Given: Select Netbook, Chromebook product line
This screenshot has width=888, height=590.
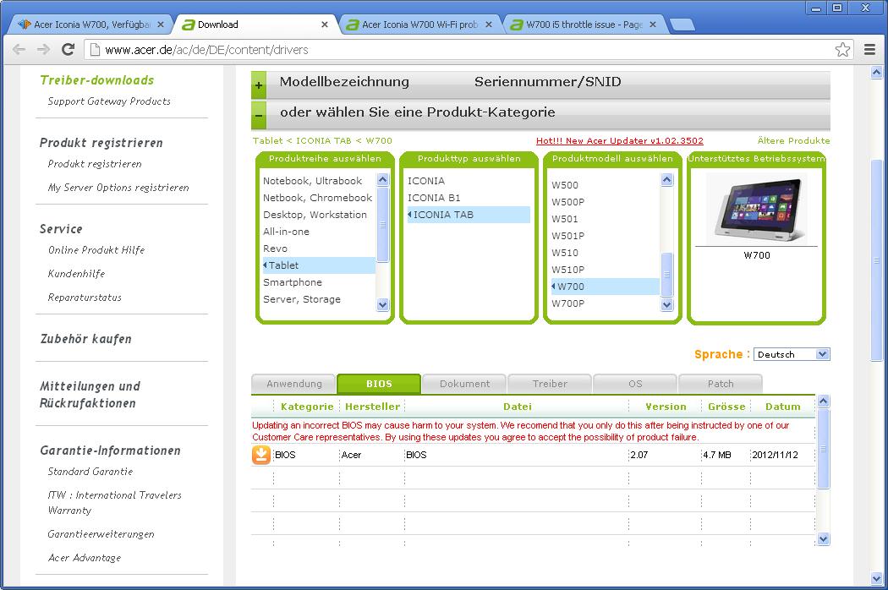Looking at the screenshot, I should 318,198.
